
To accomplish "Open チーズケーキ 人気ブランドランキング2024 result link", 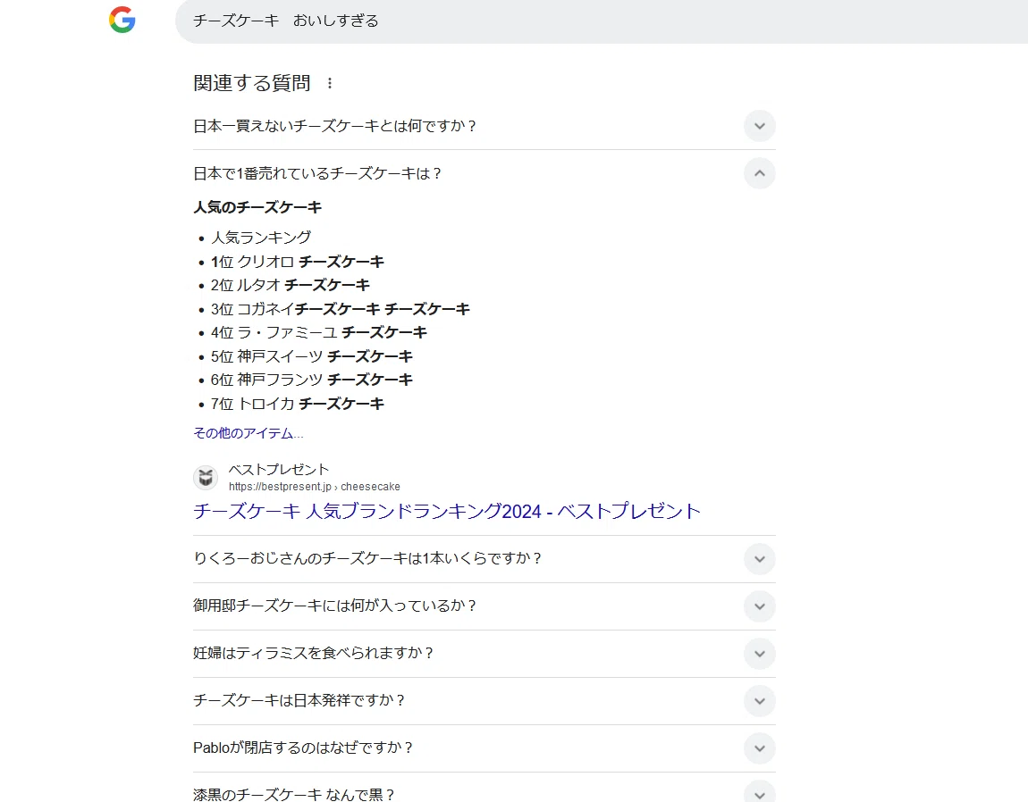I will tap(446, 511).
